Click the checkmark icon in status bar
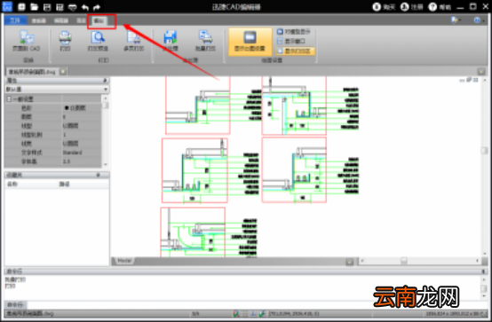The width and height of the screenshot is (492, 322). (x=262, y=313)
